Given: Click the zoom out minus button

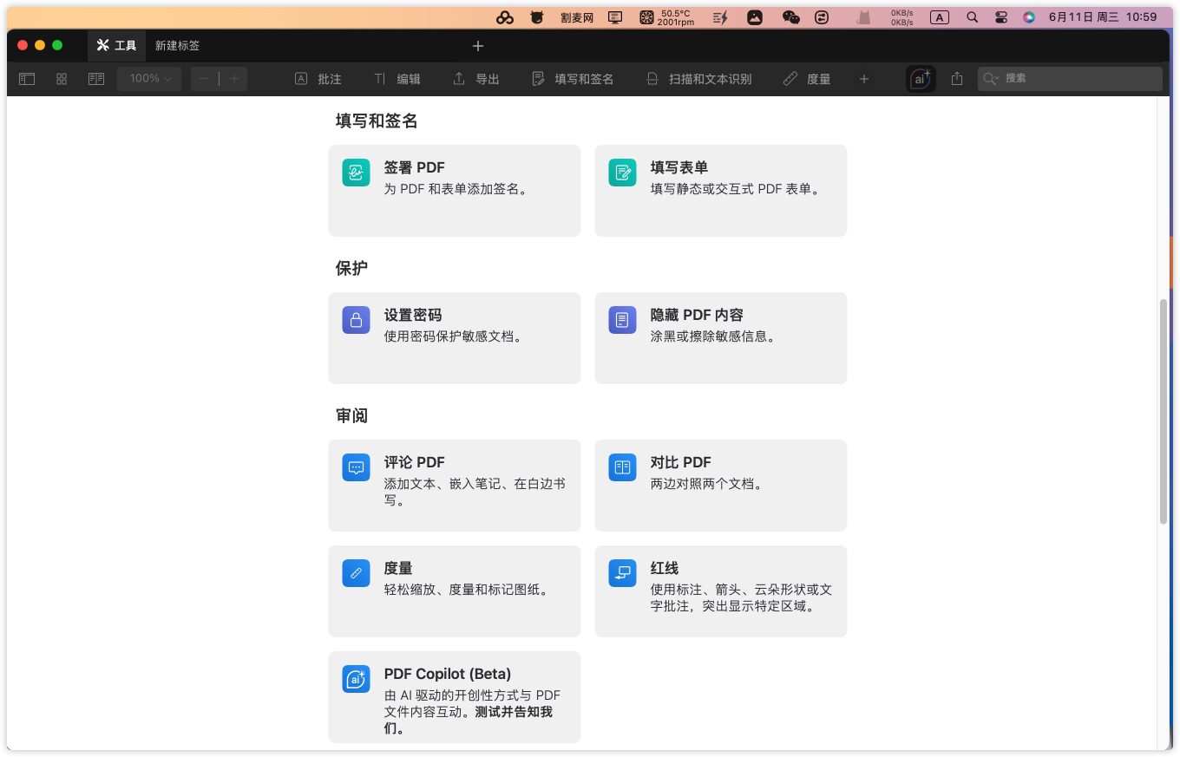Looking at the screenshot, I should 205,79.
